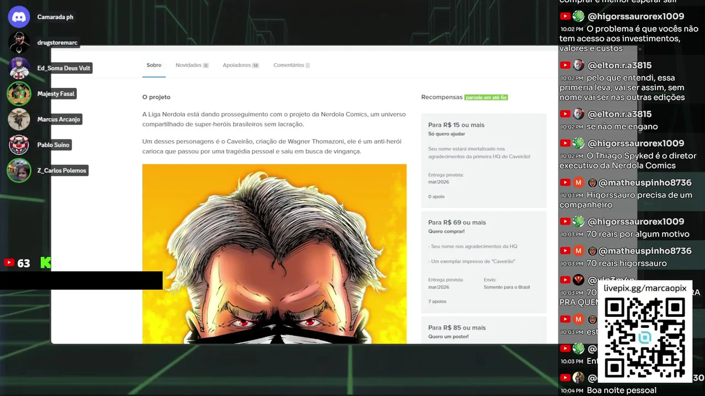Screen dimensions: 705x396
Task: Open the Apoiadores tab
Action: (241, 65)
